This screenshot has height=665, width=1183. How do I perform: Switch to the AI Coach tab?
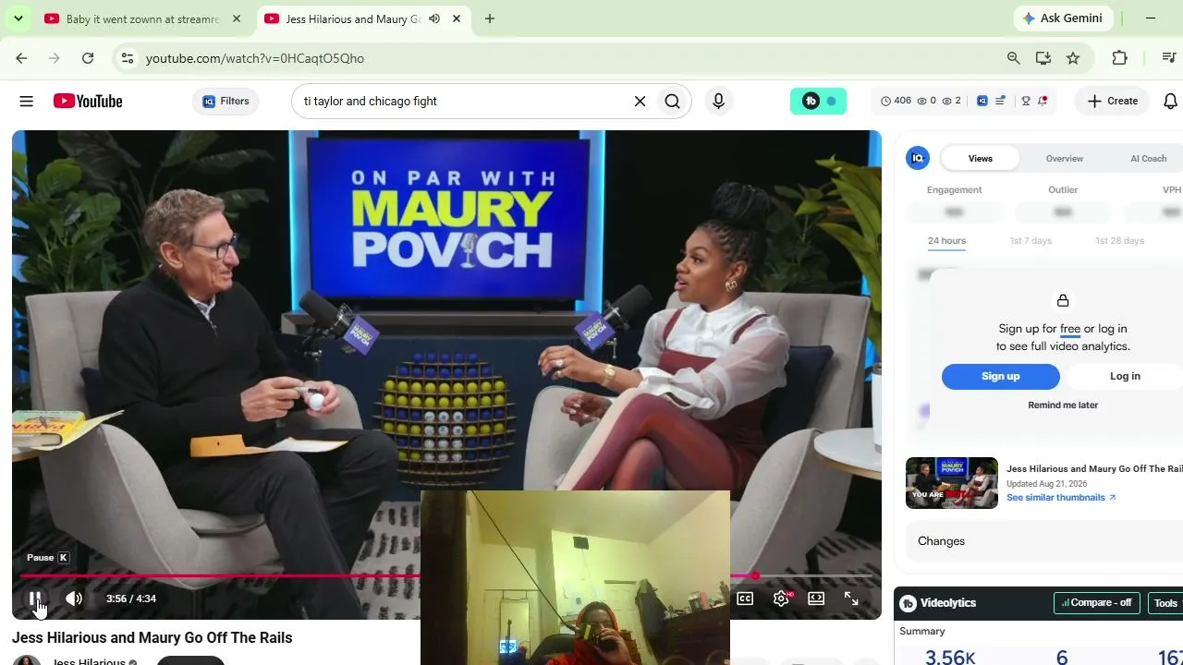point(1149,158)
